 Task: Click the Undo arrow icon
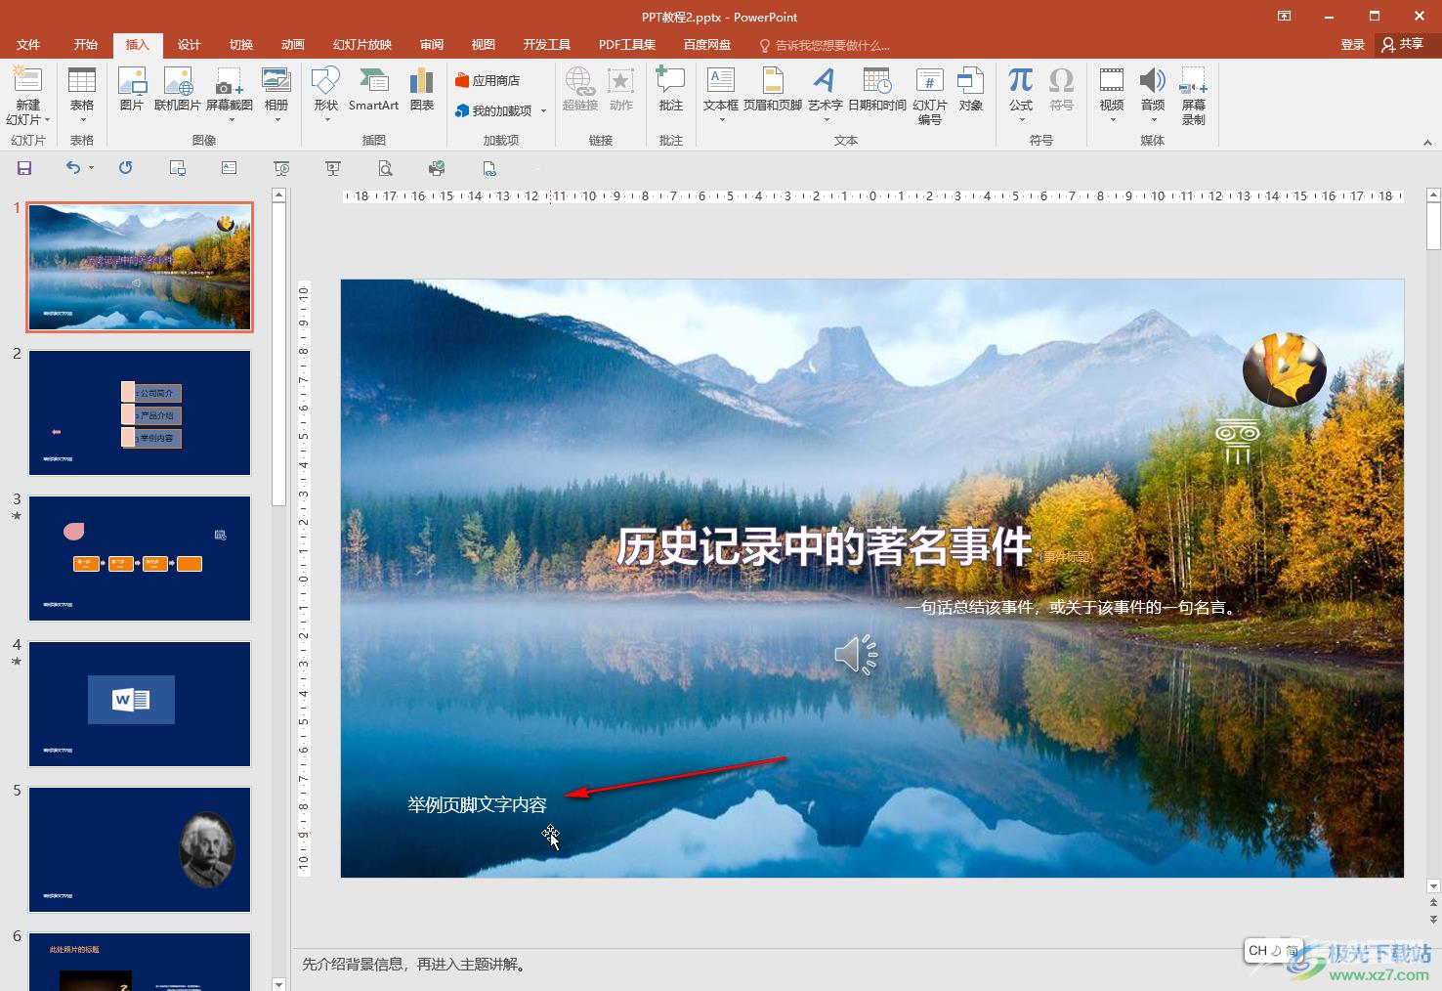tap(72, 168)
